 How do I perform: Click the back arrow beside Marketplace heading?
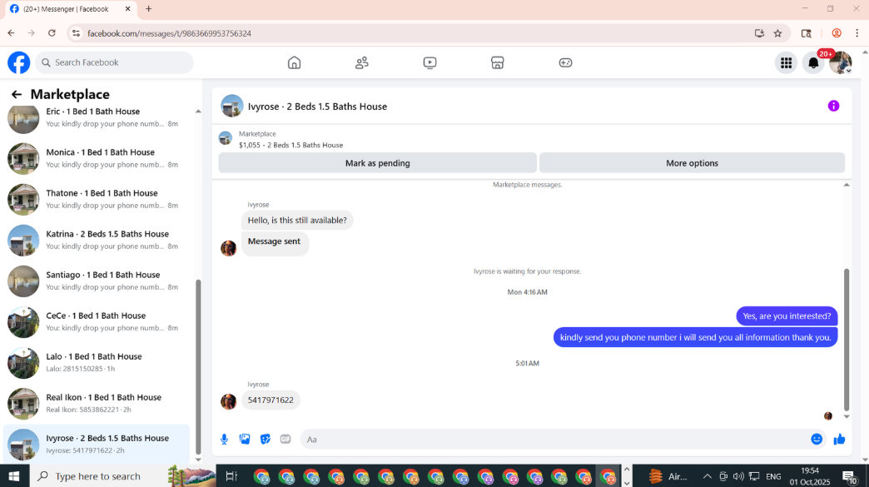pos(17,94)
